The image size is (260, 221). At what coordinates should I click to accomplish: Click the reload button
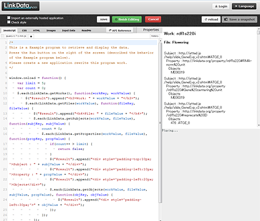point(211,19)
